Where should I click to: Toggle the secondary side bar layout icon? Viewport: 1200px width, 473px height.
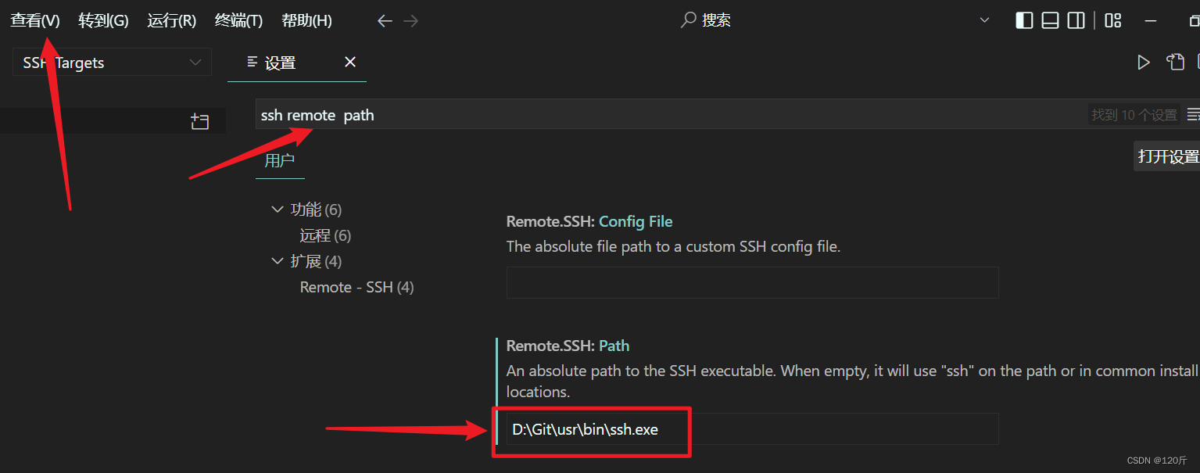1076,21
